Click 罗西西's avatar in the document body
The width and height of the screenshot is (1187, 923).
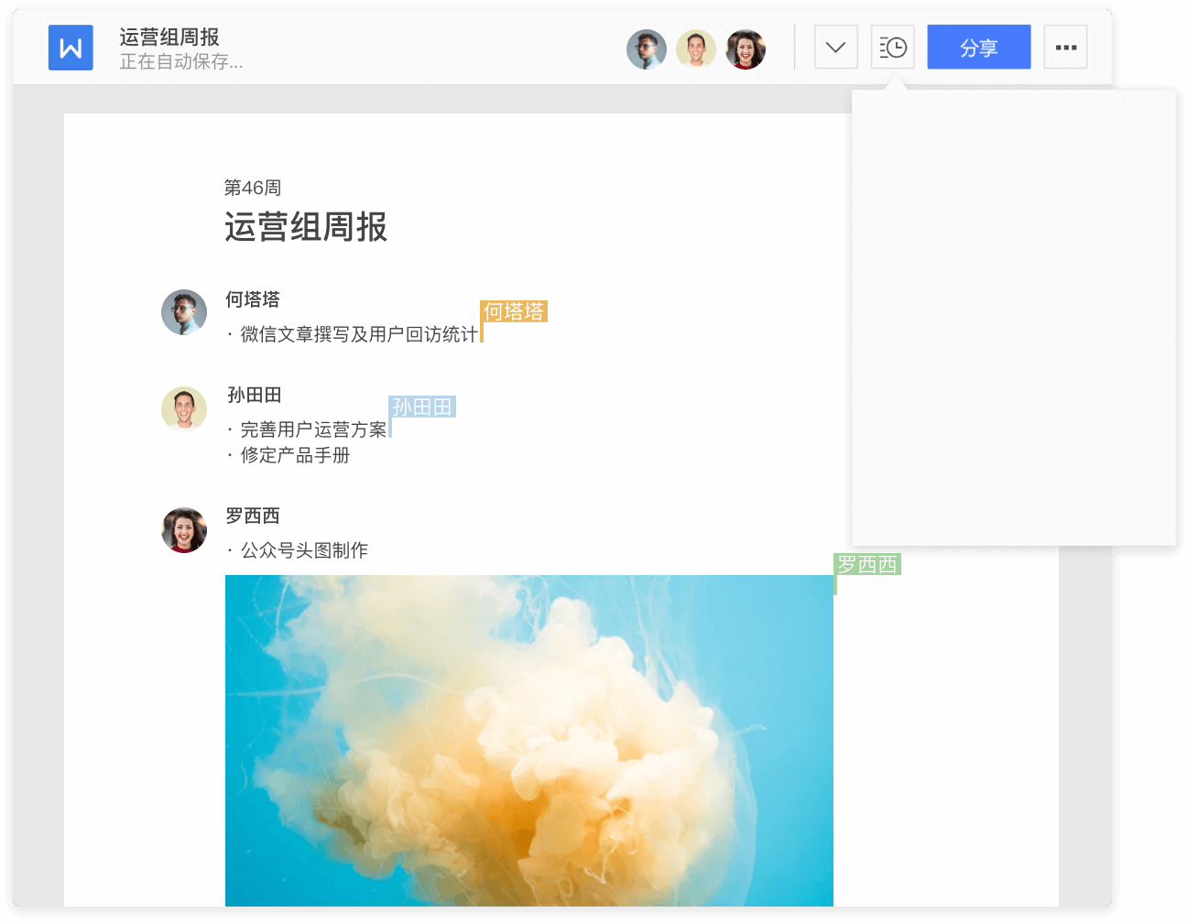(x=184, y=530)
